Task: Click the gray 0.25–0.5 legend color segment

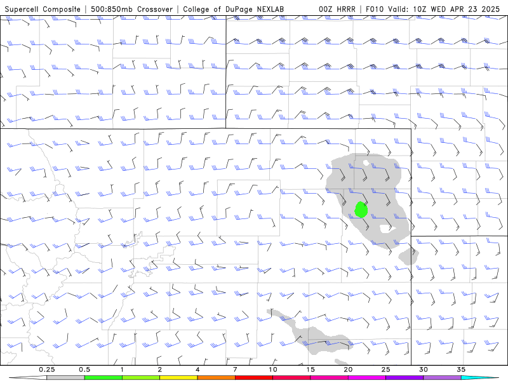Action: [x=65, y=378]
